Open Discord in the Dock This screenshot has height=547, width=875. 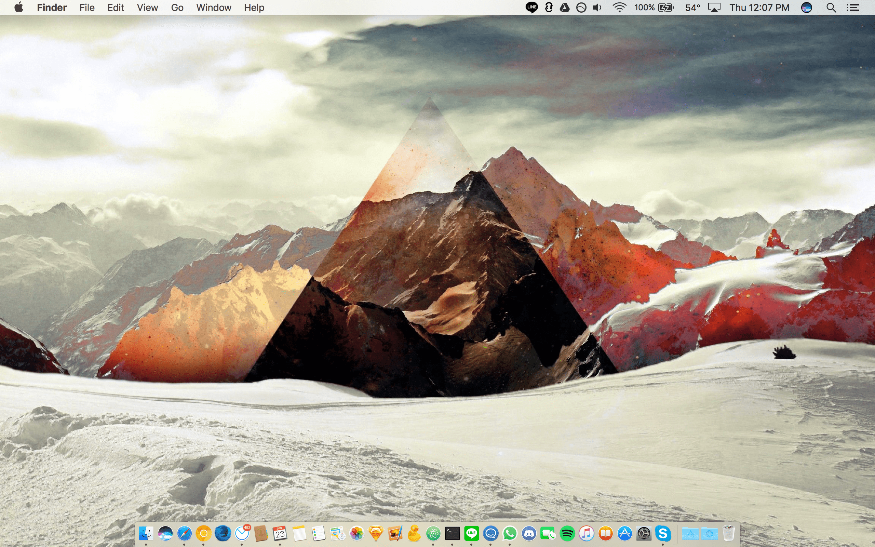[x=529, y=533]
